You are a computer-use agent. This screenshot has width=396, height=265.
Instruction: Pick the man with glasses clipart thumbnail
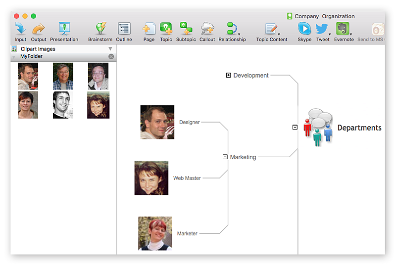coord(98,76)
